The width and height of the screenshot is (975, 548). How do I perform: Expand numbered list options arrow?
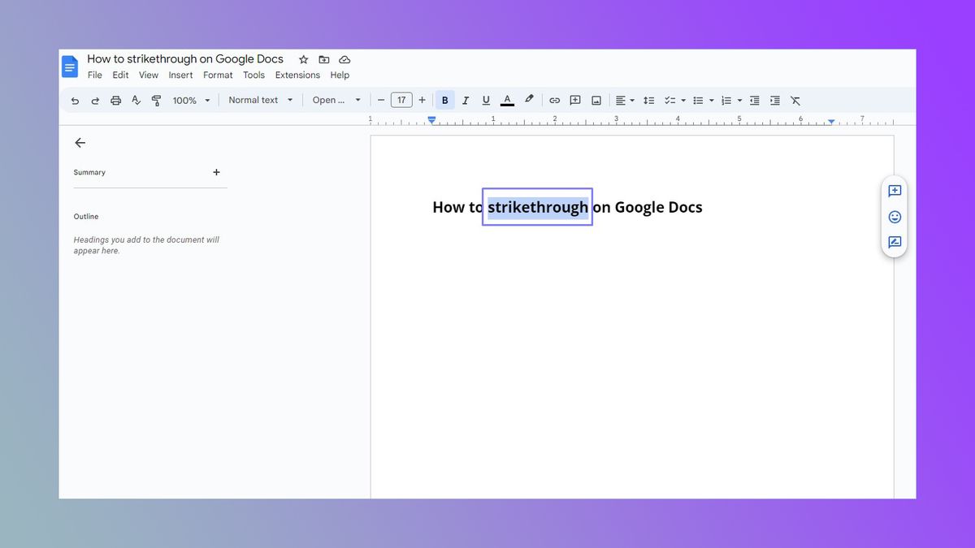(x=739, y=101)
